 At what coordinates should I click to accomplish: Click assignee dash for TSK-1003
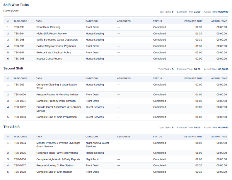coord(119,117)
